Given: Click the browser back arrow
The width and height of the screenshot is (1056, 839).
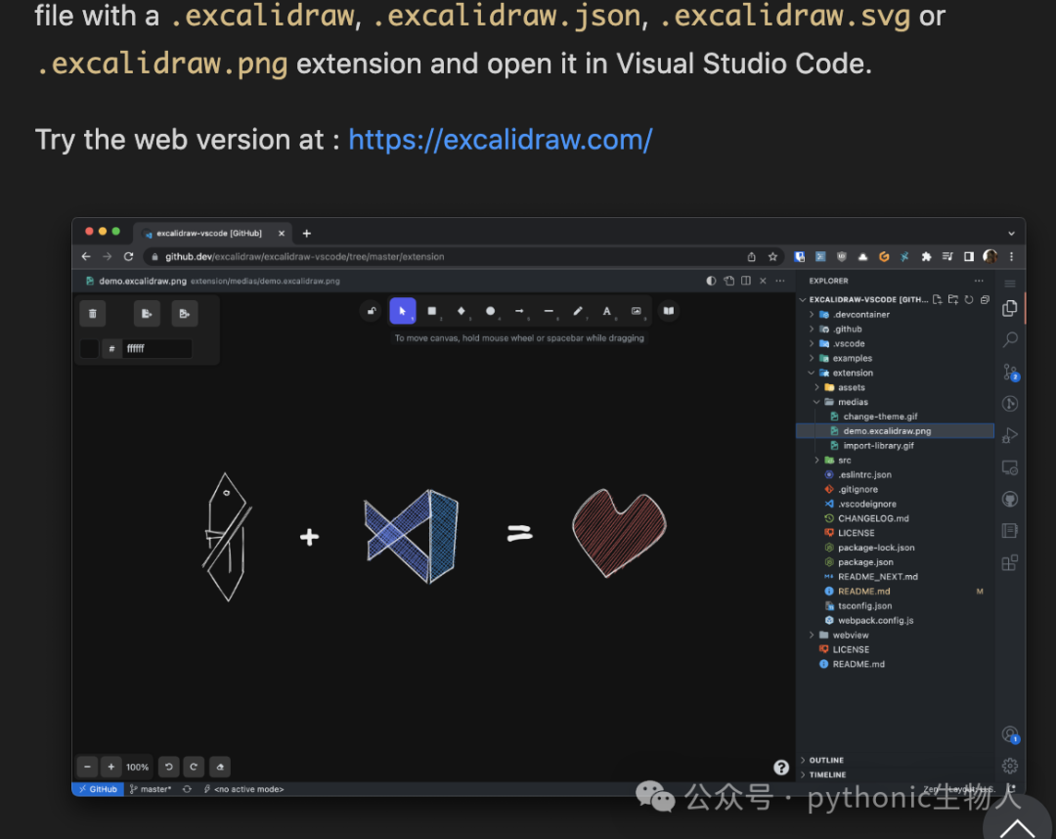Looking at the screenshot, I should (x=85, y=256).
